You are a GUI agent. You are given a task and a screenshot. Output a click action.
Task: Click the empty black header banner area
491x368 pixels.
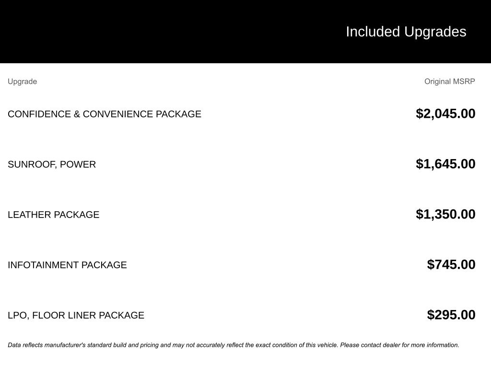(x=144, y=32)
